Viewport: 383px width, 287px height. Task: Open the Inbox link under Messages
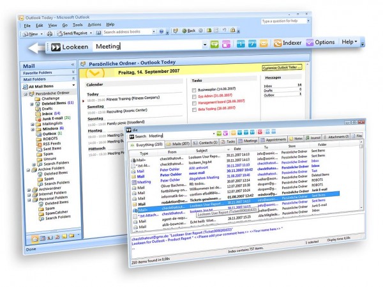coord(268,86)
